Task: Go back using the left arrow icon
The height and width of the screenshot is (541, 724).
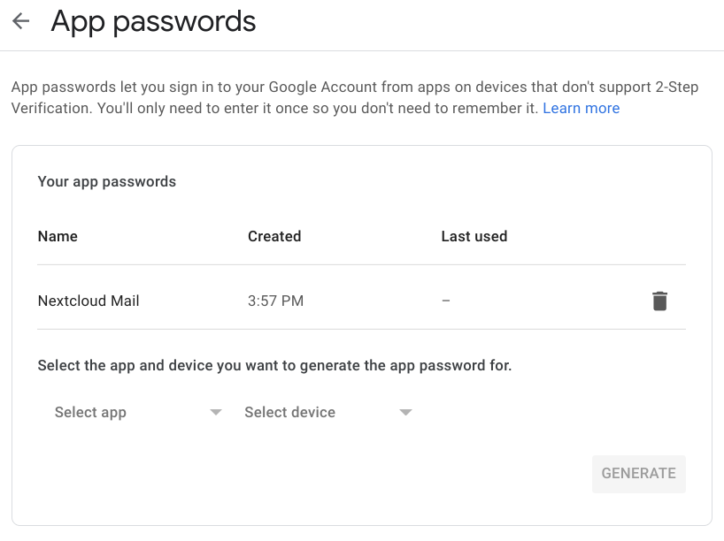Action: pos(20,21)
